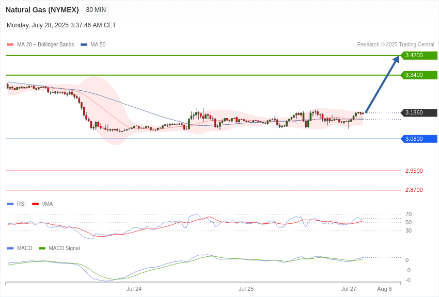Click the MACD axis value 0
The image size is (439, 297).
407,260
